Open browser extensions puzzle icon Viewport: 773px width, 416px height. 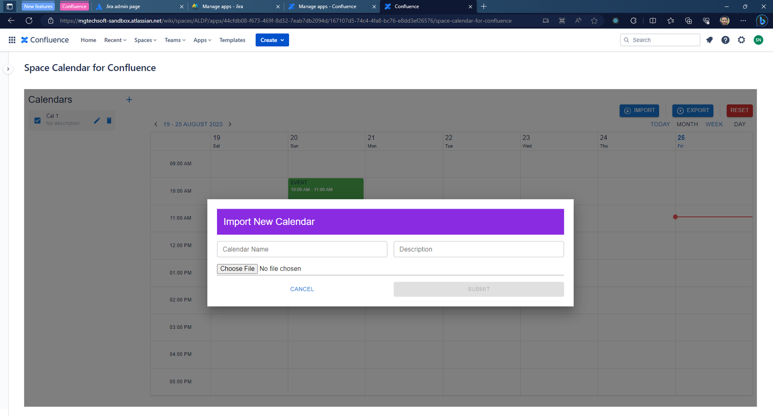tap(633, 21)
